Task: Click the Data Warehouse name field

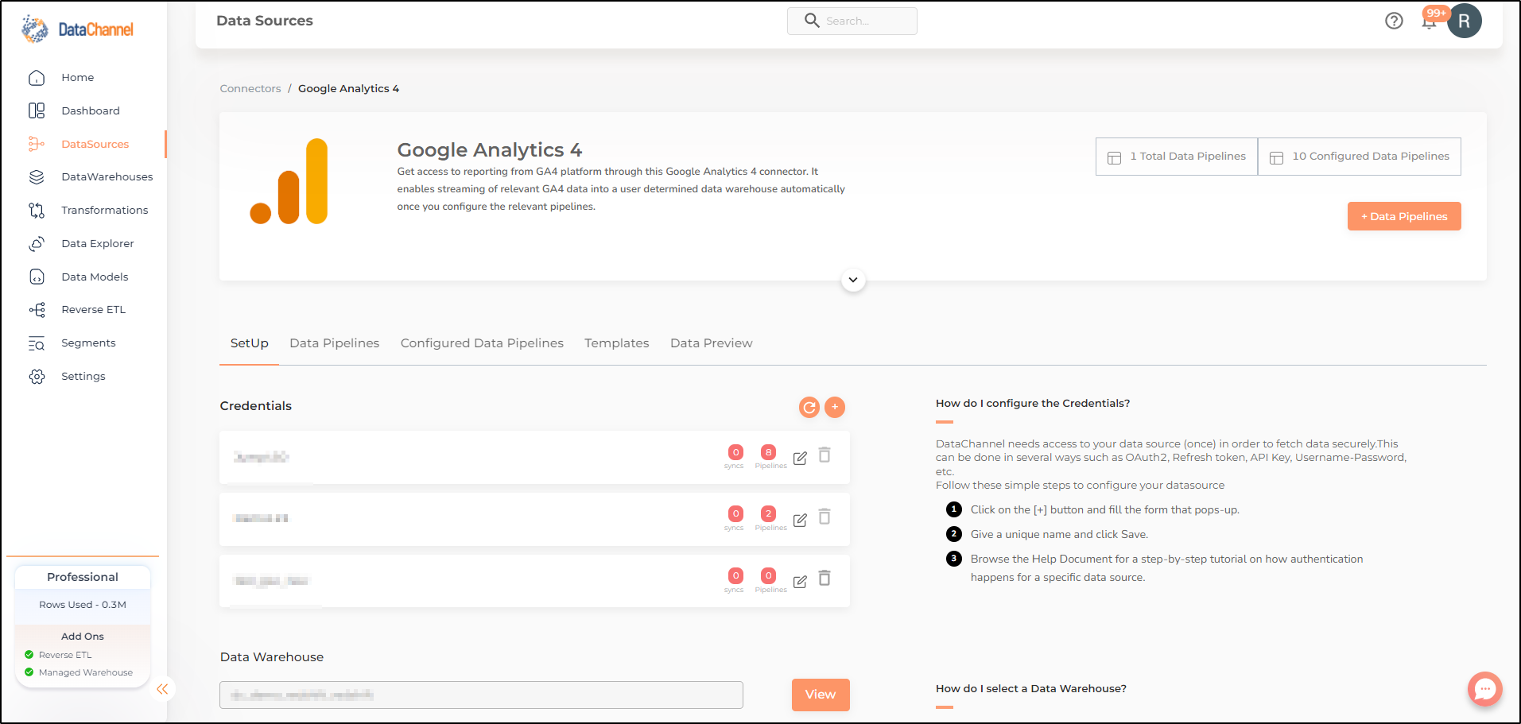Action: tap(481, 695)
